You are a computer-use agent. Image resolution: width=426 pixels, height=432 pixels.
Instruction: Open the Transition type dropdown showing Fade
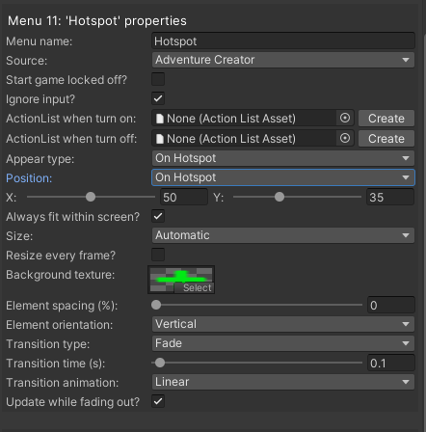click(283, 343)
